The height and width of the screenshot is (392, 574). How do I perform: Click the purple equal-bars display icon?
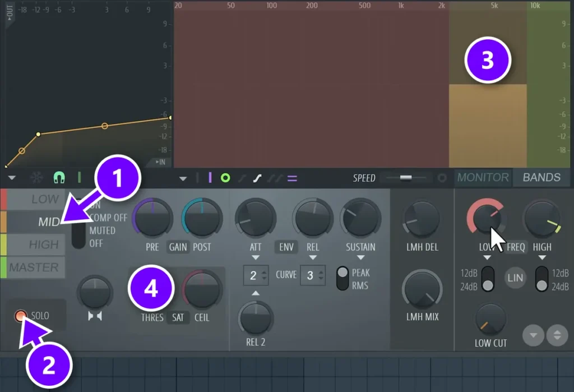click(292, 178)
